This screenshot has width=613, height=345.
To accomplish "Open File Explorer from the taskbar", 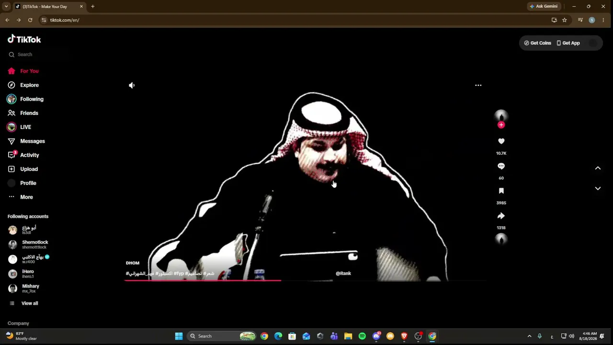I will pos(348,336).
